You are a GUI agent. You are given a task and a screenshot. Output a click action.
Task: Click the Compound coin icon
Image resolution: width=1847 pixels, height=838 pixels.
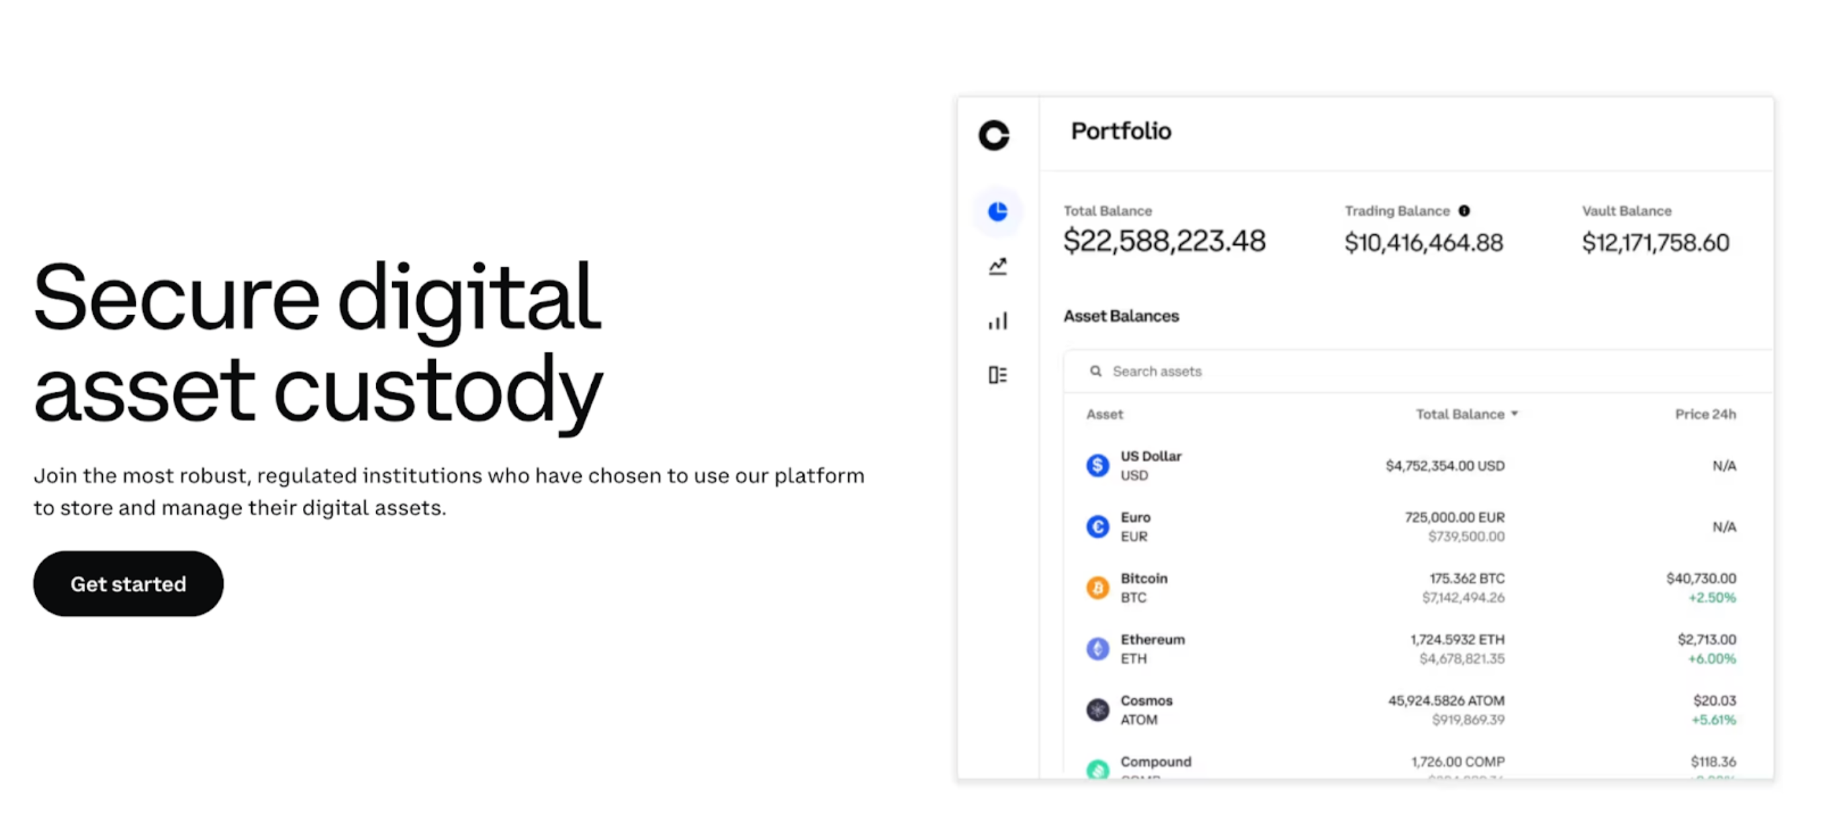click(x=1097, y=770)
